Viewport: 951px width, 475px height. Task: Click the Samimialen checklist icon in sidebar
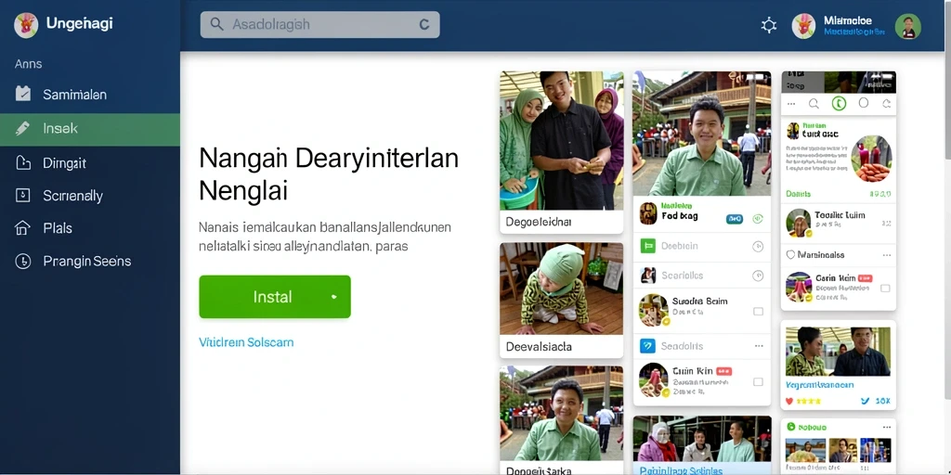22,94
